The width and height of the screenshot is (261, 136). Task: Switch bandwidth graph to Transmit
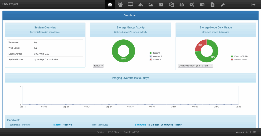(x=57, y=125)
